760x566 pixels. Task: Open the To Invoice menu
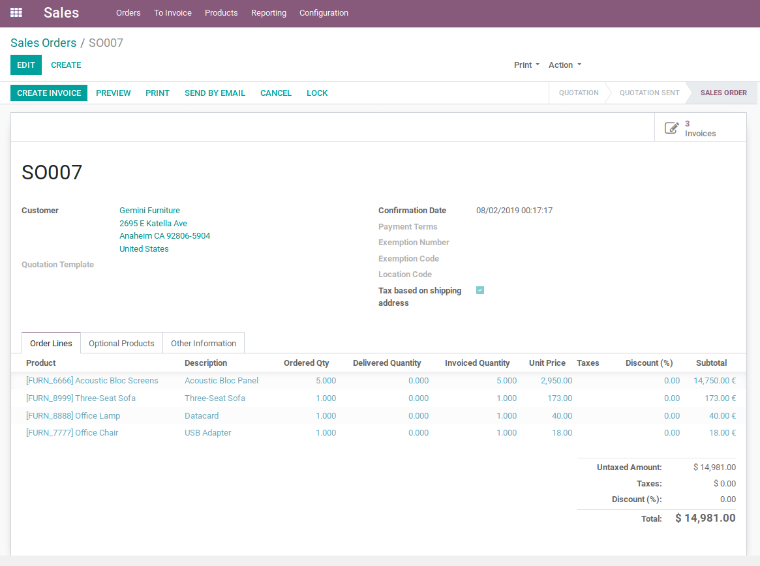tap(173, 13)
